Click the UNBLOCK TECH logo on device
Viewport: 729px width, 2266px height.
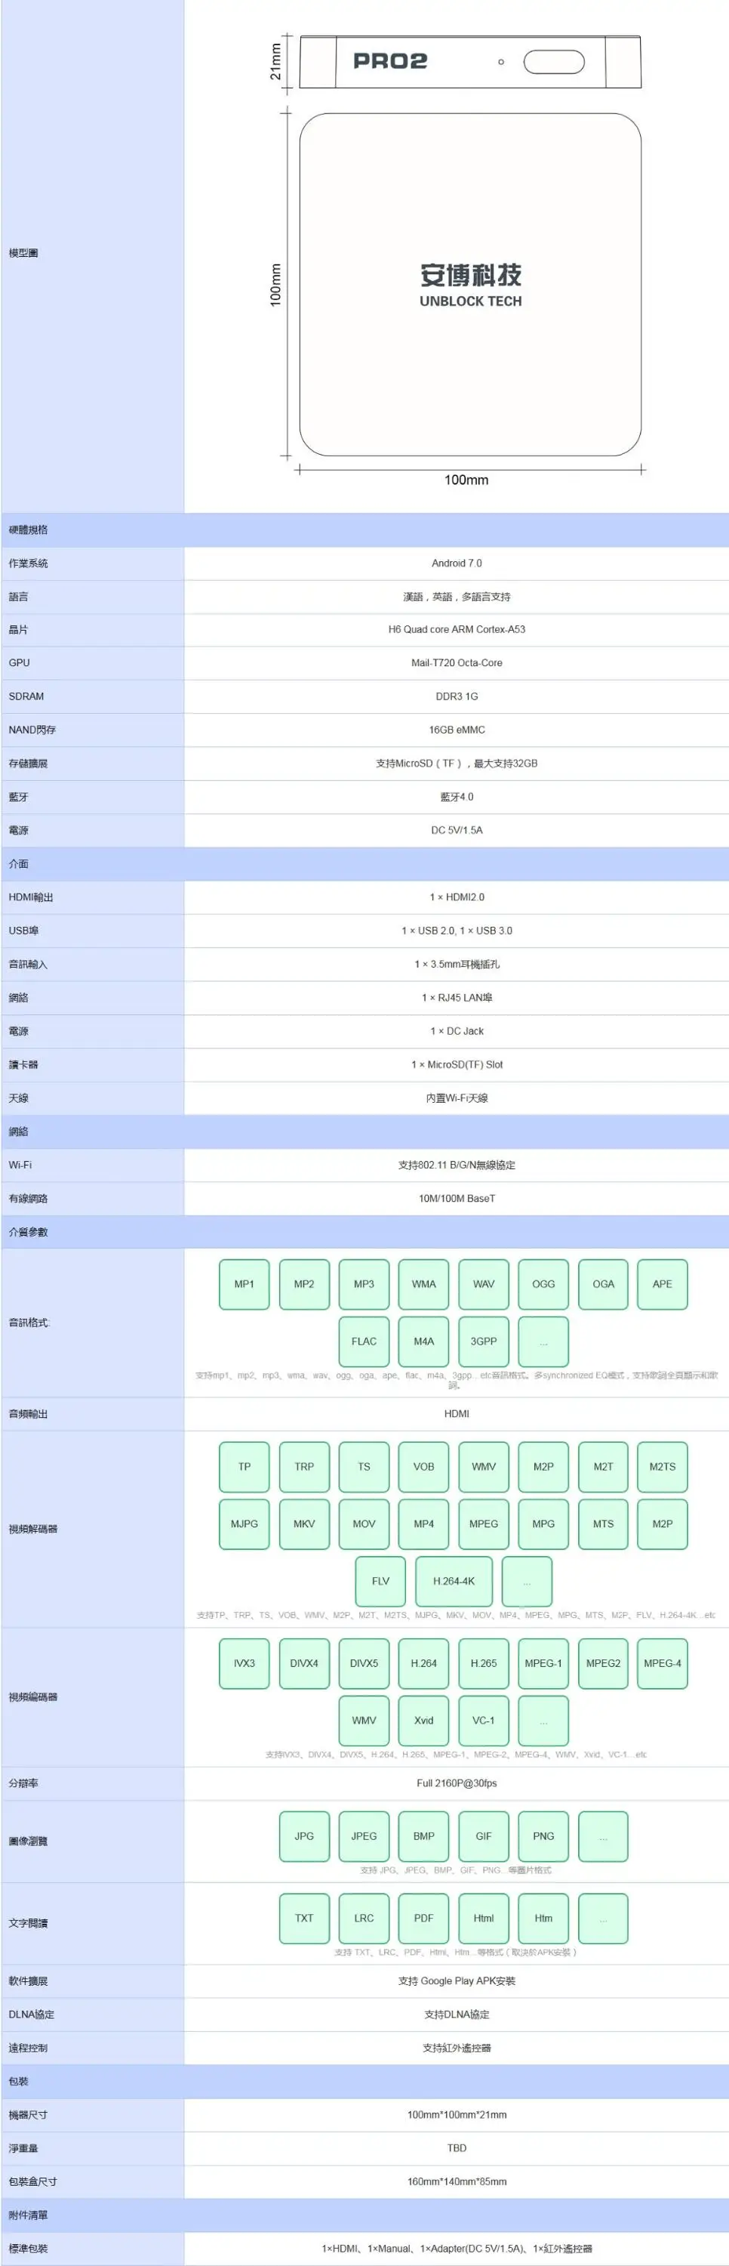pyautogui.click(x=470, y=286)
